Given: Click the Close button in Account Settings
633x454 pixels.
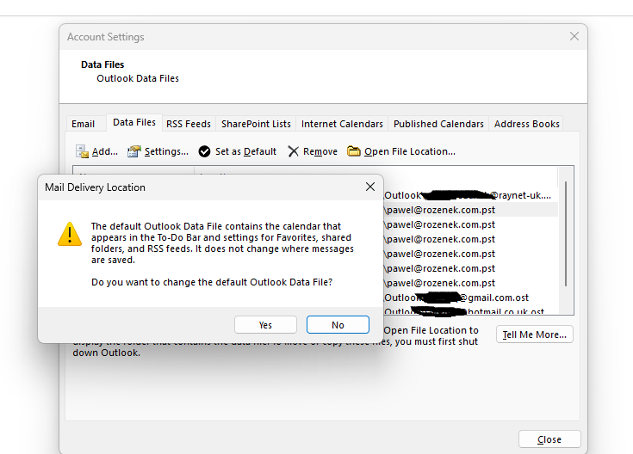Looking at the screenshot, I should point(549,439).
